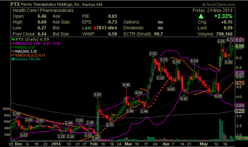The width and height of the screenshot is (248, 147).
Task: Click the MA(200) white dotted legend
Action: tap(24, 51)
